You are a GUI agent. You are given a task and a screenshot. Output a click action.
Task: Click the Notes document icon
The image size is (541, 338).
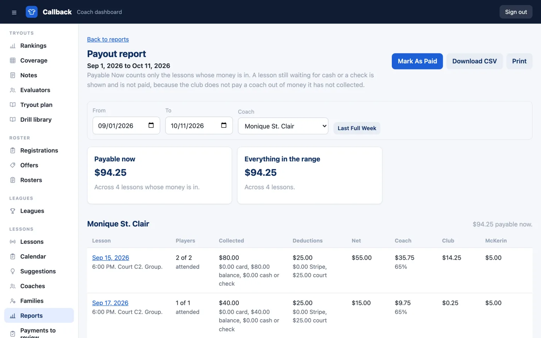[13, 75]
